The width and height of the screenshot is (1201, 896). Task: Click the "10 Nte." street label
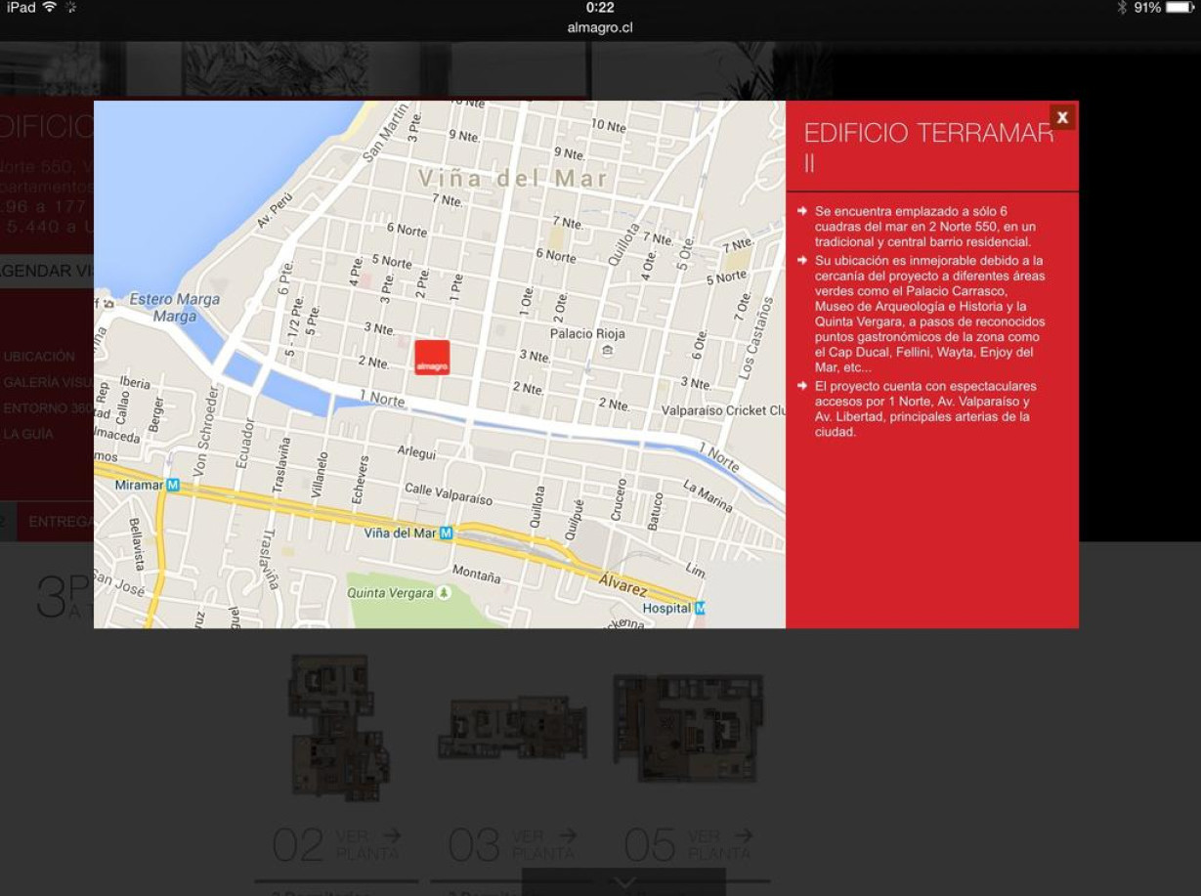[609, 126]
